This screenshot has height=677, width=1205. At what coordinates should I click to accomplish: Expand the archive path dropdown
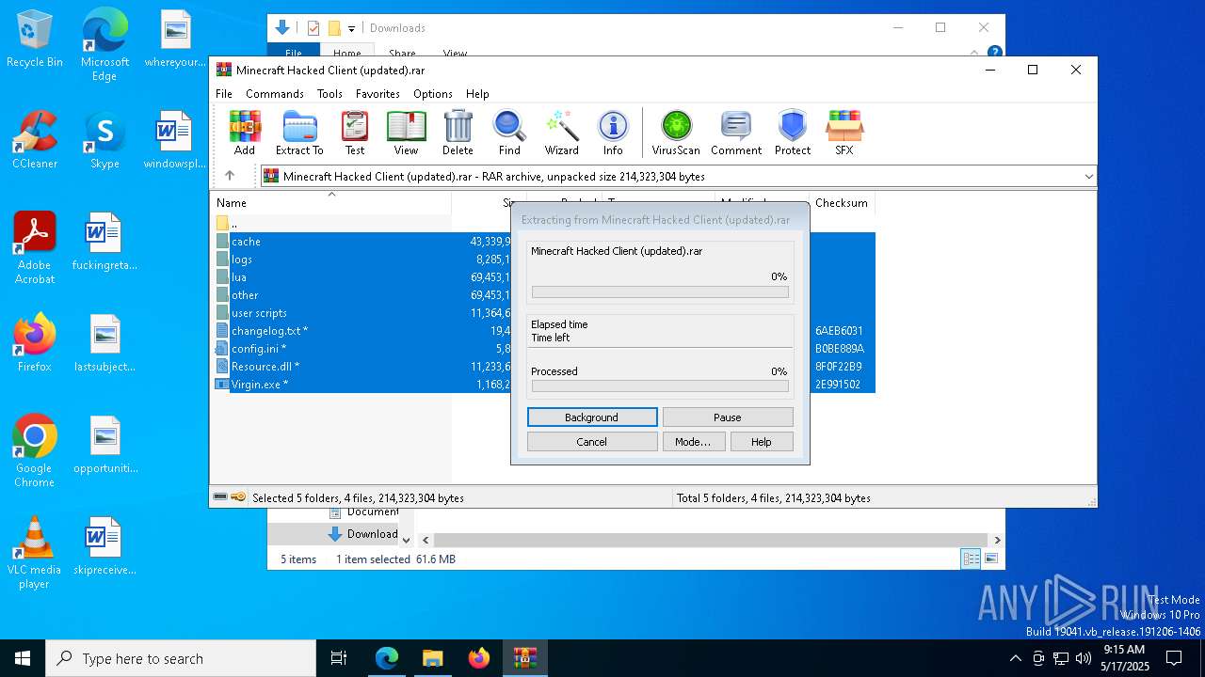[x=1089, y=176]
